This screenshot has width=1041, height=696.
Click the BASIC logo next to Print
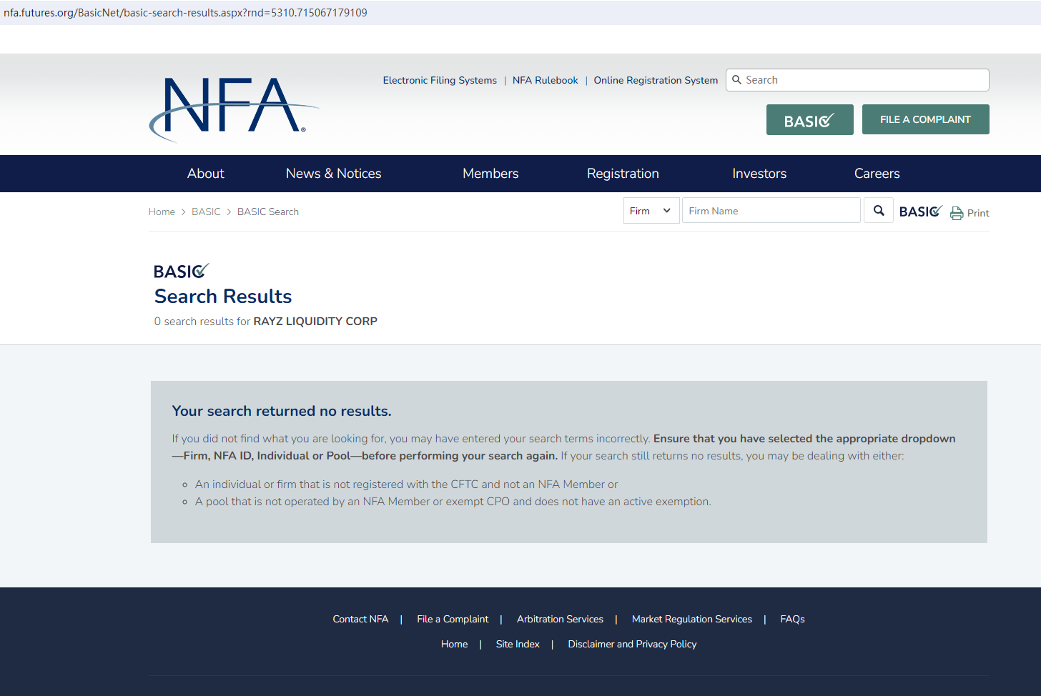(920, 212)
